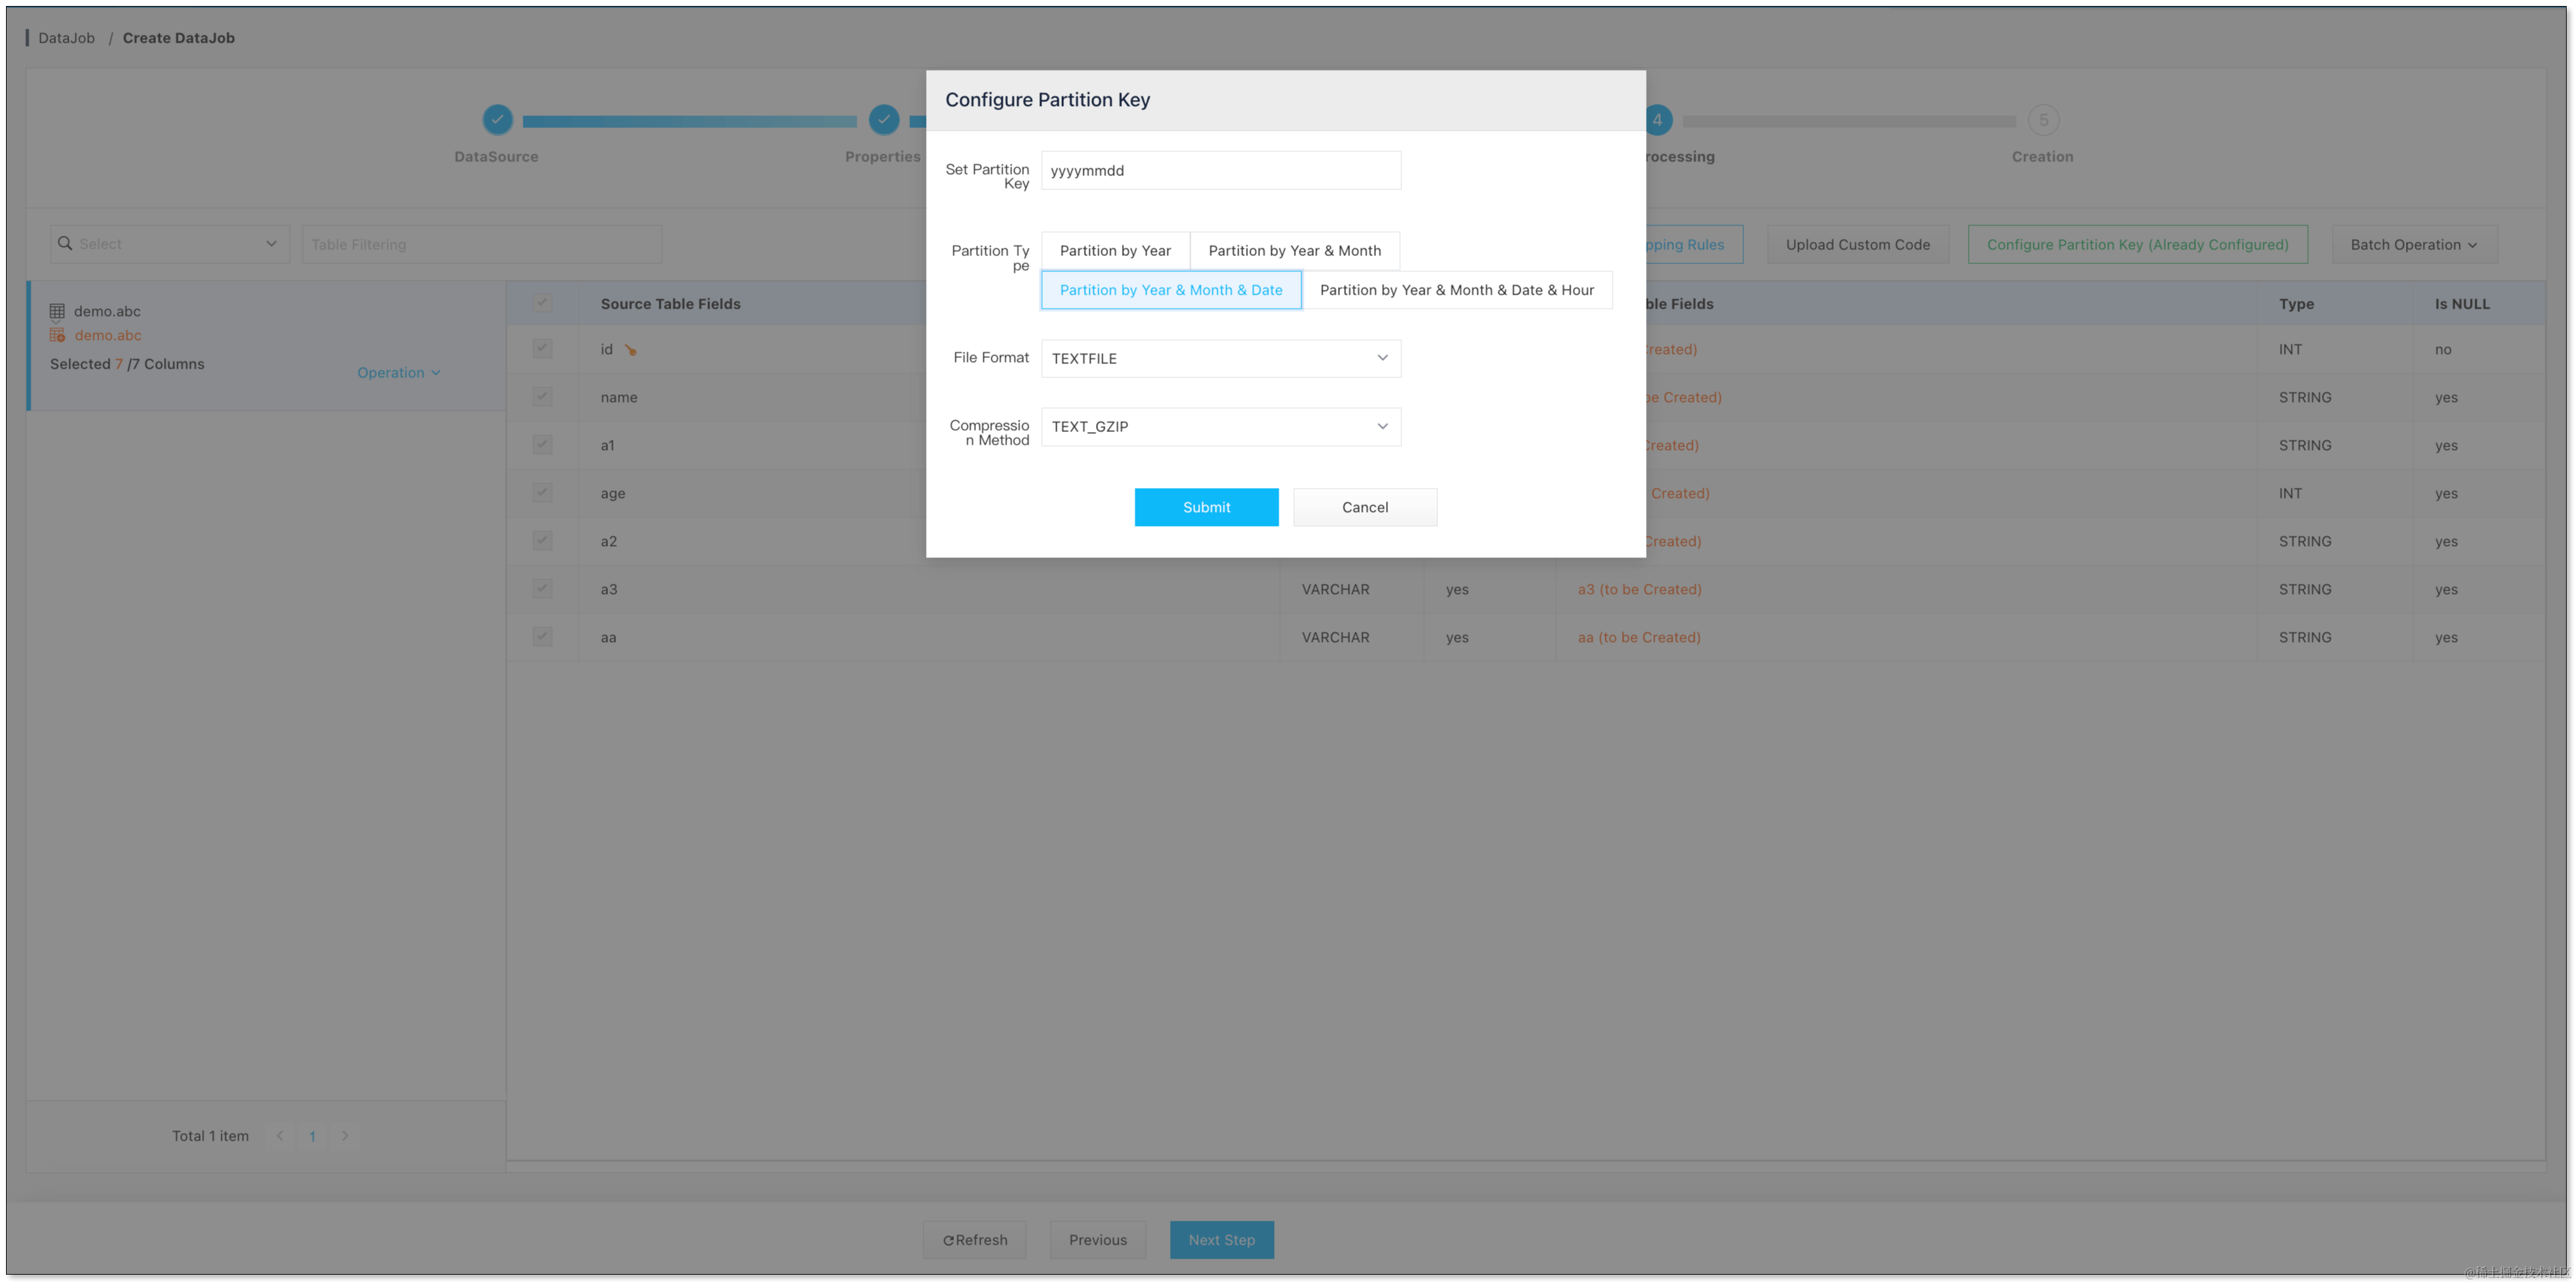
Task: Choose Partition by Year & Month & Date & Hour
Action: point(1456,290)
